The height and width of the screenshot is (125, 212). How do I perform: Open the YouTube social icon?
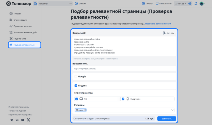(x=23, y=120)
